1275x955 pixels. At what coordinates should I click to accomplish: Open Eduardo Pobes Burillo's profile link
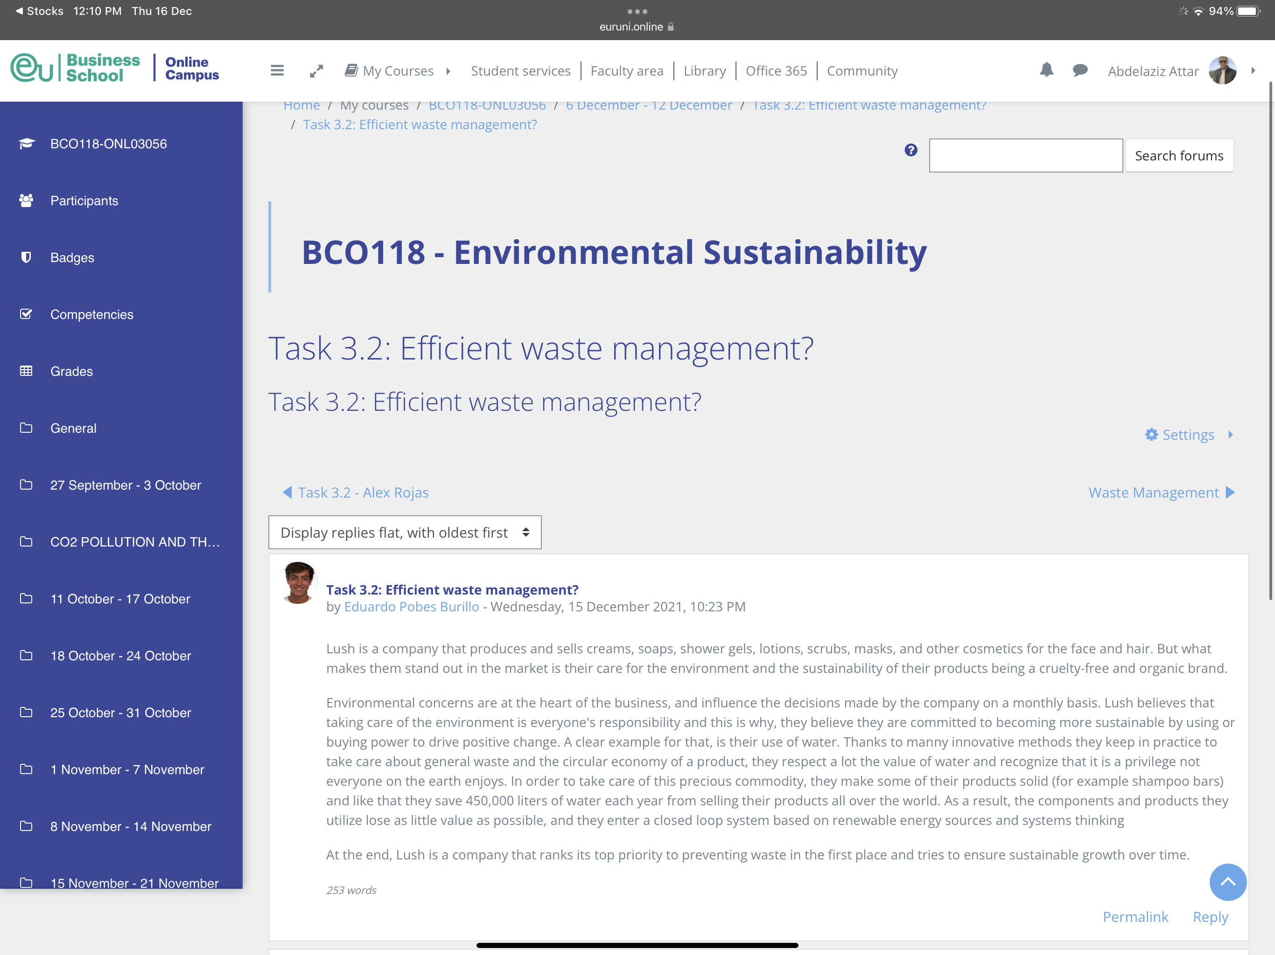(412, 607)
